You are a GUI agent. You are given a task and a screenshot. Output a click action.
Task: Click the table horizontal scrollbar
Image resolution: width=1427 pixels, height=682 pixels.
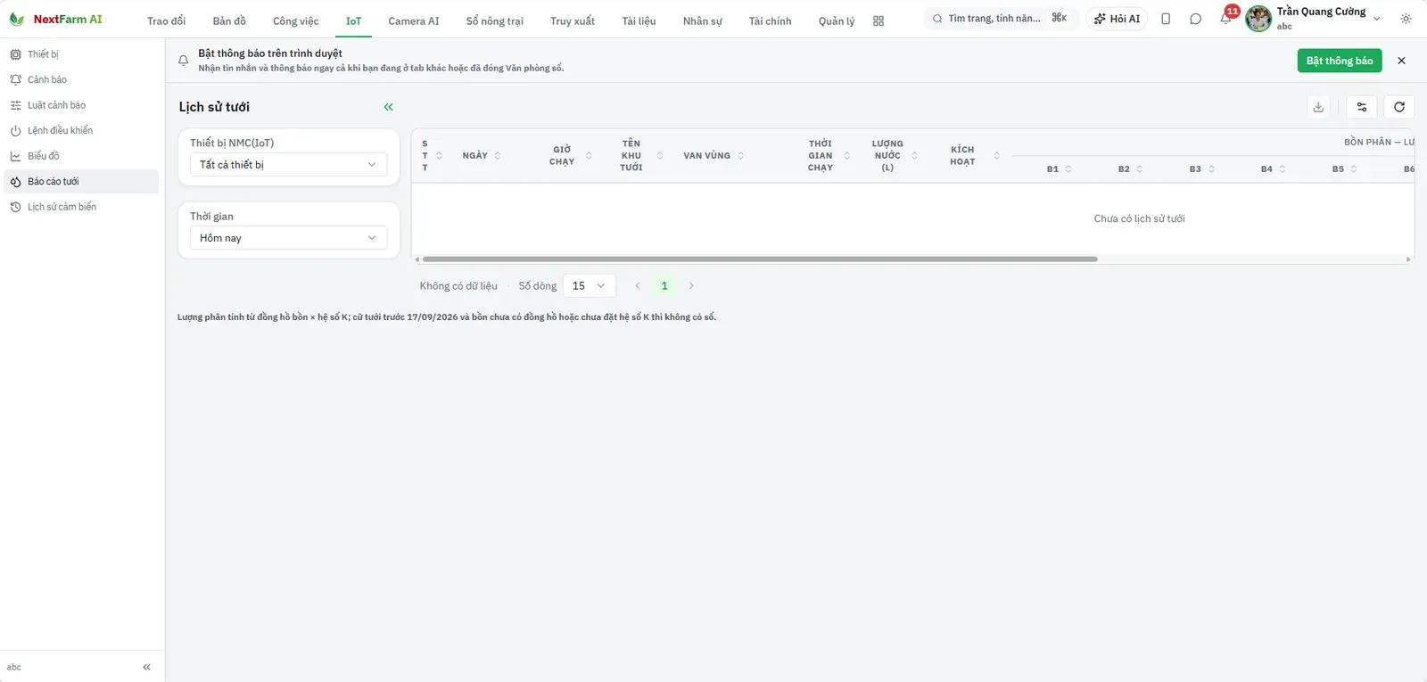click(x=760, y=259)
